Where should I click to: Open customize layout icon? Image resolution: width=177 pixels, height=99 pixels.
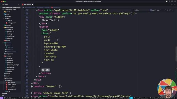pos(175,1)
